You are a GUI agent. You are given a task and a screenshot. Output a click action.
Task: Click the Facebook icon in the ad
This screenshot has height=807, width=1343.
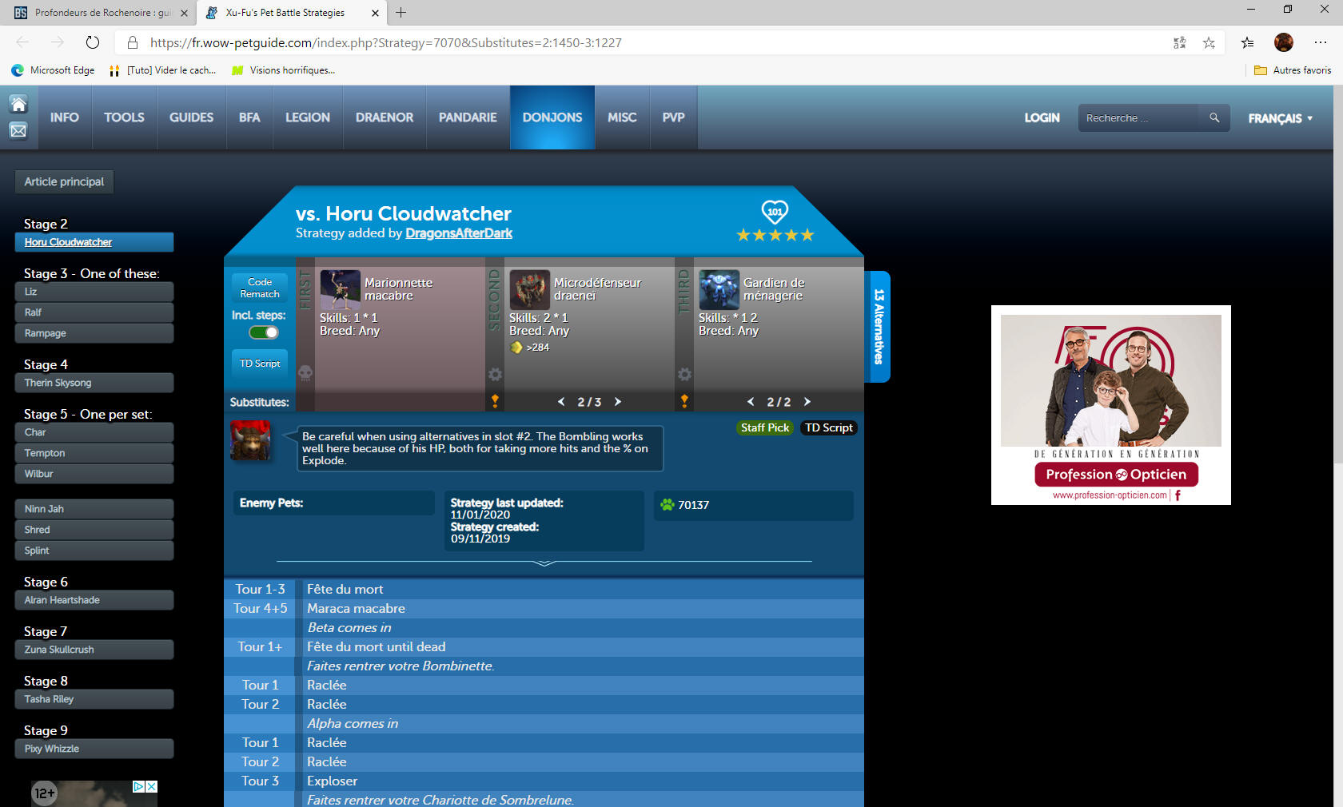(1178, 495)
